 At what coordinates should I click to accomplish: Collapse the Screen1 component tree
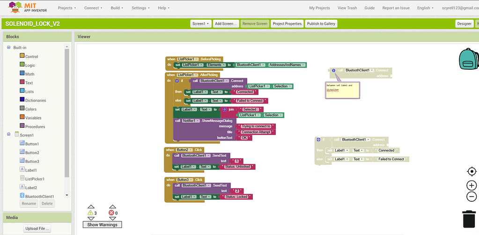tap(8, 135)
